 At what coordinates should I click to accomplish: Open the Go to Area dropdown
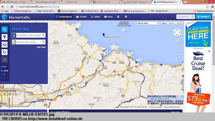148,23
